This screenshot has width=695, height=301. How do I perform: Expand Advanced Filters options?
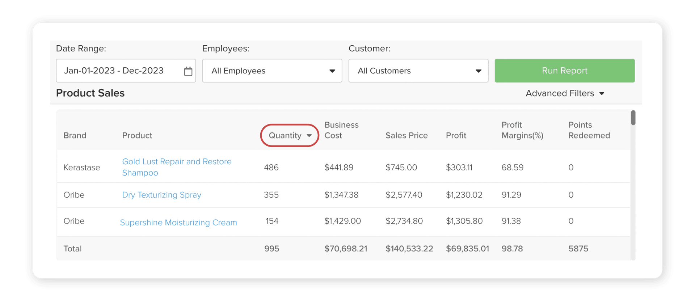(565, 93)
